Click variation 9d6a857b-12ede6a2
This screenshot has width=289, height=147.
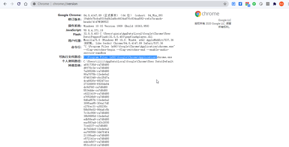[x=96, y=100]
